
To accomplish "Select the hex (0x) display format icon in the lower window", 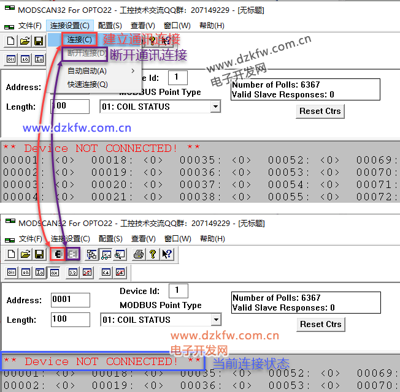I will [x=54, y=272].
